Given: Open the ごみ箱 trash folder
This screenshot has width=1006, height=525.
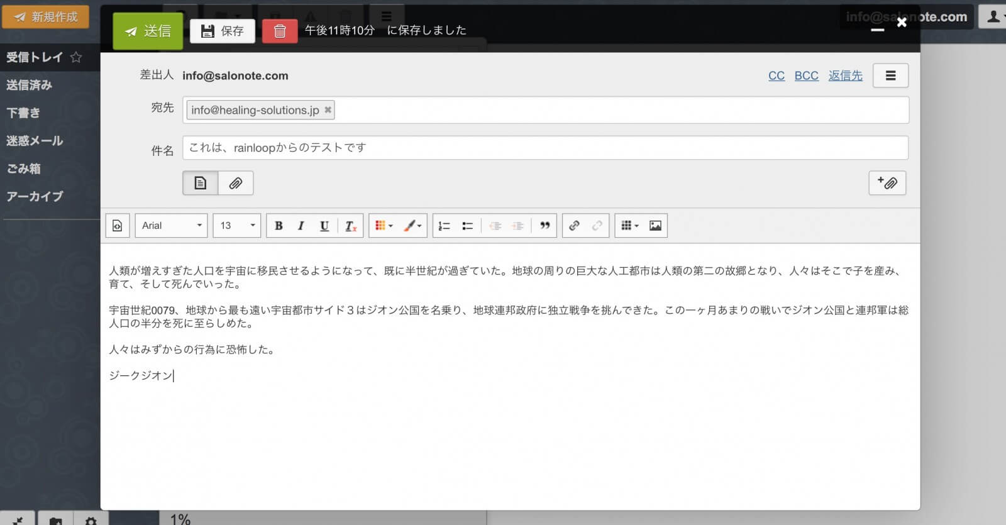Looking at the screenshot, I should click(x=23, y=169).
